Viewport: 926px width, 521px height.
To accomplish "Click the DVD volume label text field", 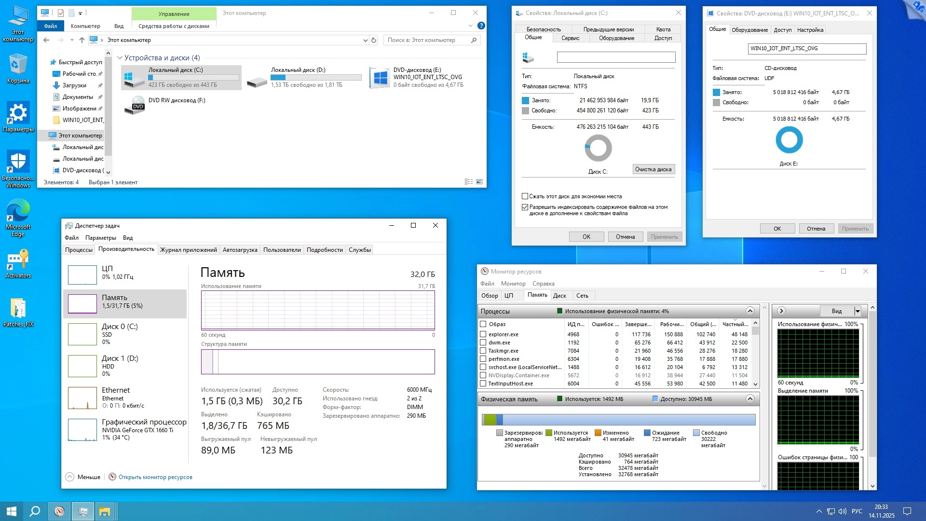I will (806, 49).
